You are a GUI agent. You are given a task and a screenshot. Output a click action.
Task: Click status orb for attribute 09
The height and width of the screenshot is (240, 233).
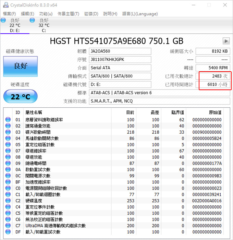[x=8, y=163]
